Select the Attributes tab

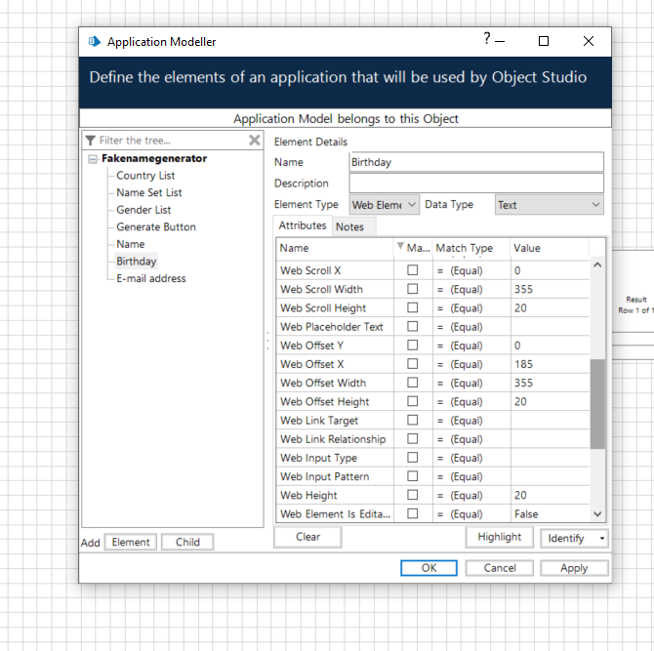(x=303, y=225)
